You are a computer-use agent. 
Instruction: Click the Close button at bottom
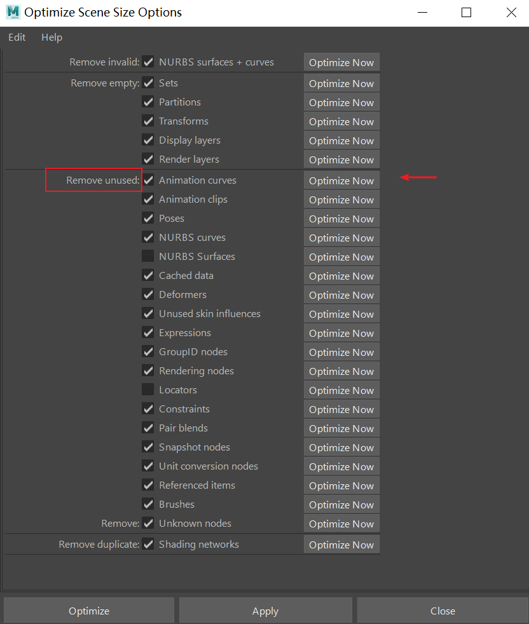point(443,611)
